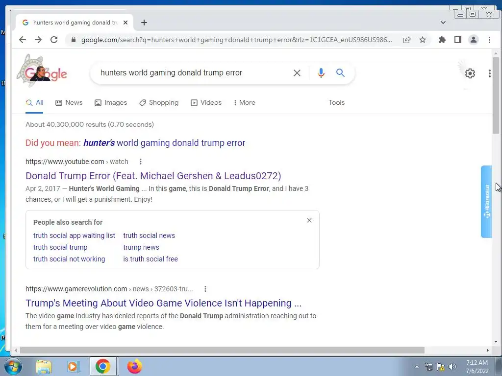502x376 pixels.
Task: Search truth social trump
Action: pos(60,247)
